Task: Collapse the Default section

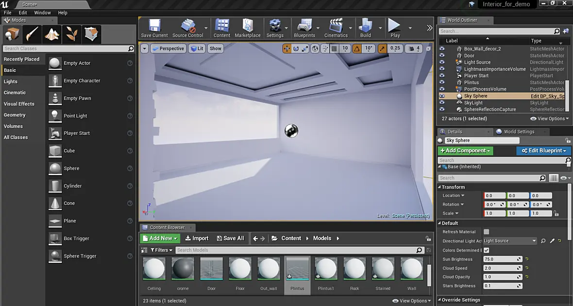Action: click(x=439, y=223)
